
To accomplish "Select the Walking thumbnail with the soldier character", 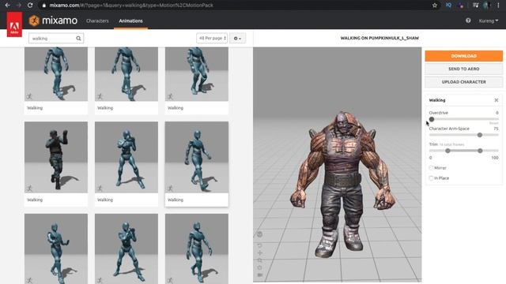I will coord(56,157).
